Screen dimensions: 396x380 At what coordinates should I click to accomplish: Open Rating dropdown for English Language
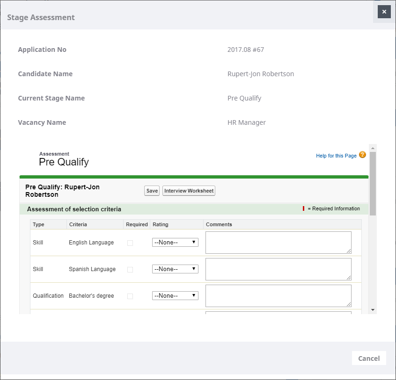pos(175,243)
